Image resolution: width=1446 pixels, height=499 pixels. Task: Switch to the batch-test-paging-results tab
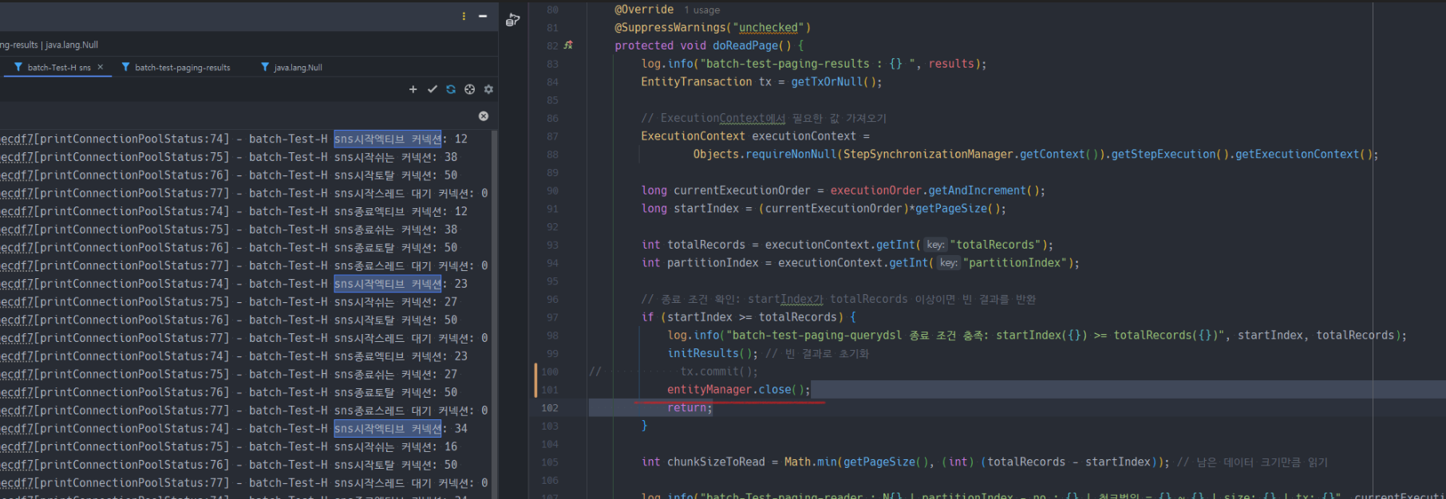click(183, 68)
